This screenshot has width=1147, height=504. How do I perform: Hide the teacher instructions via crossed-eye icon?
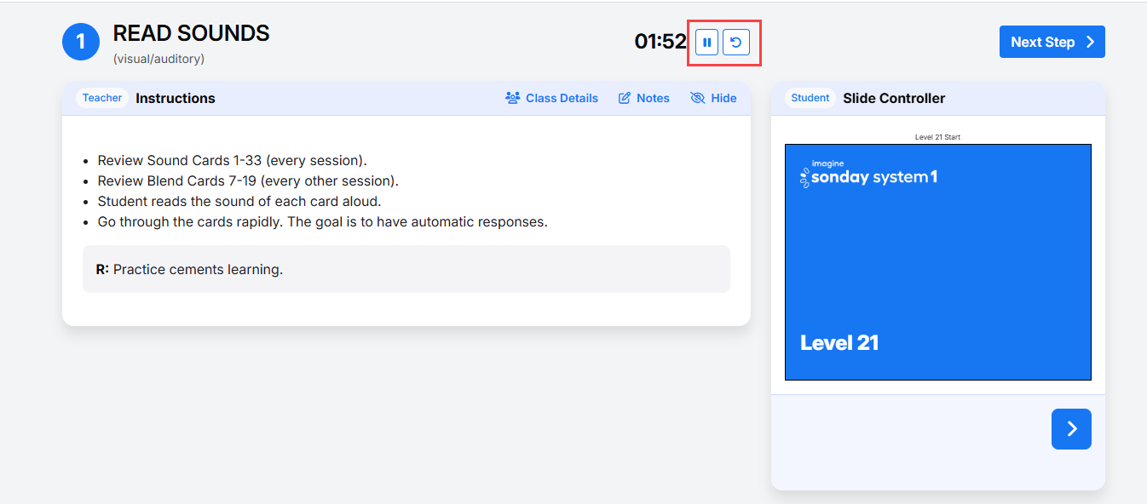(x=697, y=98)
